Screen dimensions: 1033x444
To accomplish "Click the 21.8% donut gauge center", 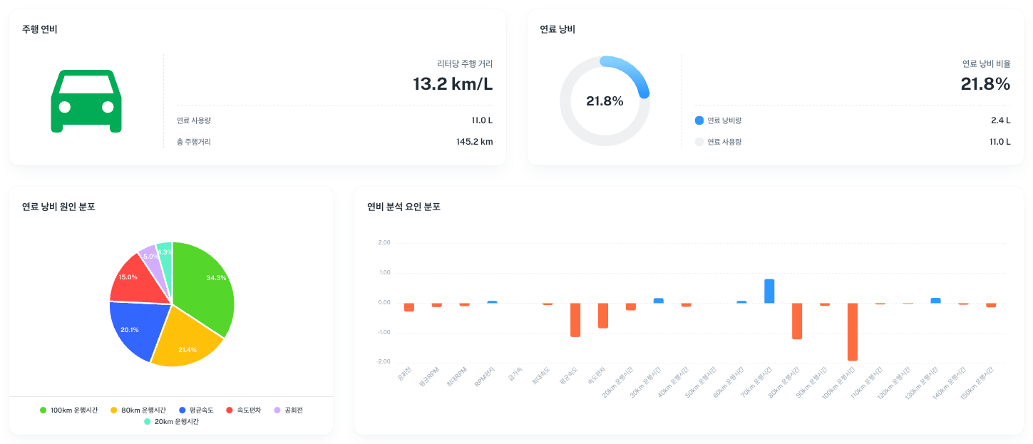I will [x=605, y=101].
